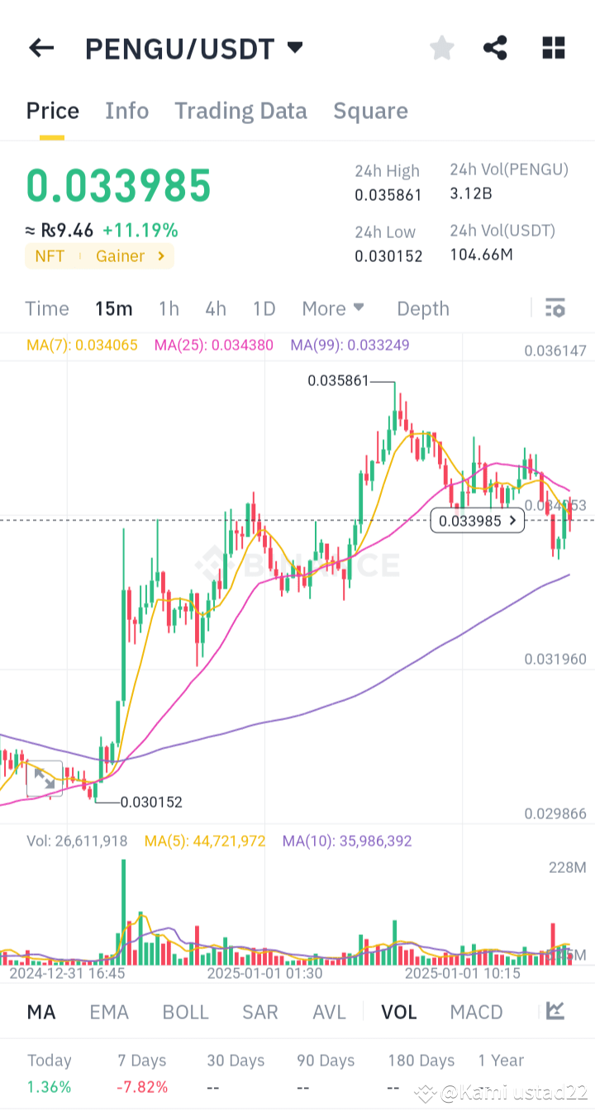595x1111 pixels.
Task: Open the Depth view
Action: click(422, 308)
